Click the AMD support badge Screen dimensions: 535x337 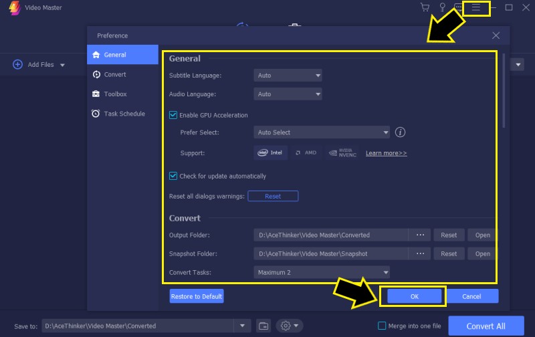coord(306,153)
